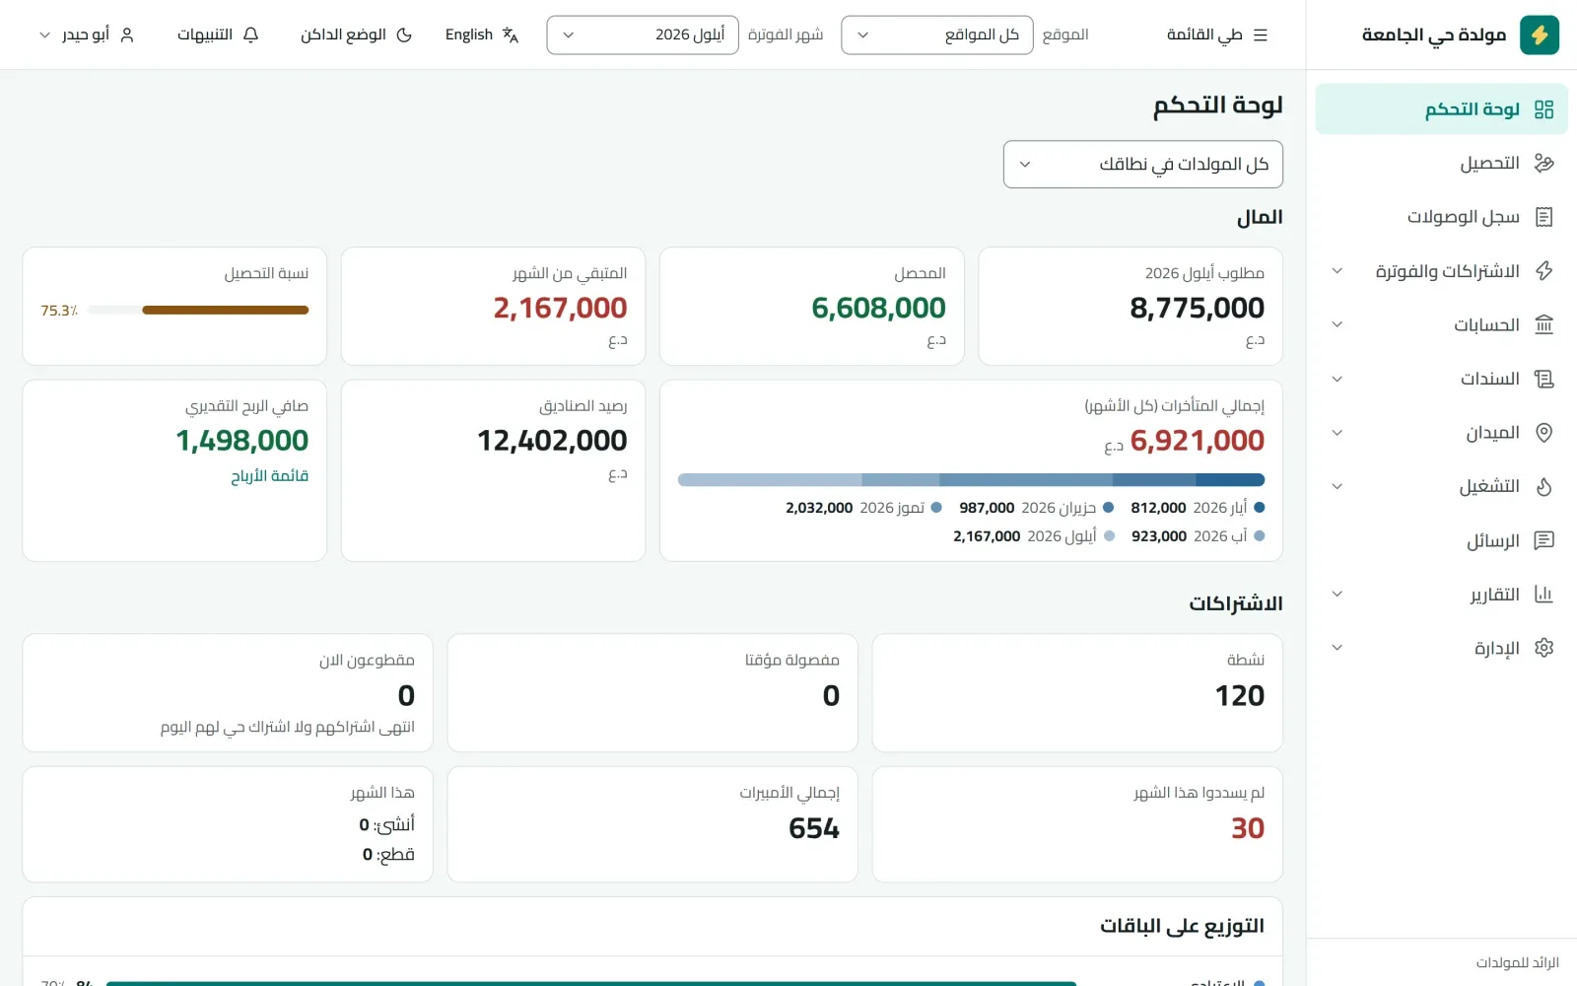Viewport: 1577px width, 986px height.
Task: Click the dashboard grid icon in sidebar
Action: 1543,109
